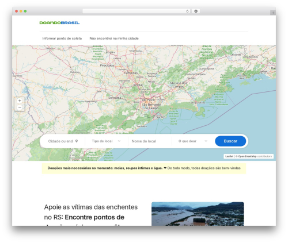Zoom out on the map

[20, 107]
